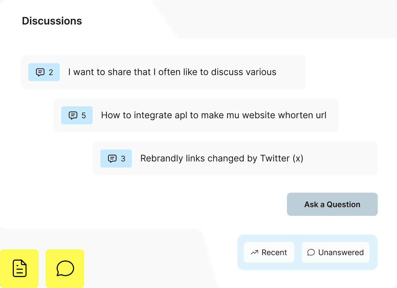Select the Discussions heading
Viewport: 397px width, 288px height.
click(52, 21)
